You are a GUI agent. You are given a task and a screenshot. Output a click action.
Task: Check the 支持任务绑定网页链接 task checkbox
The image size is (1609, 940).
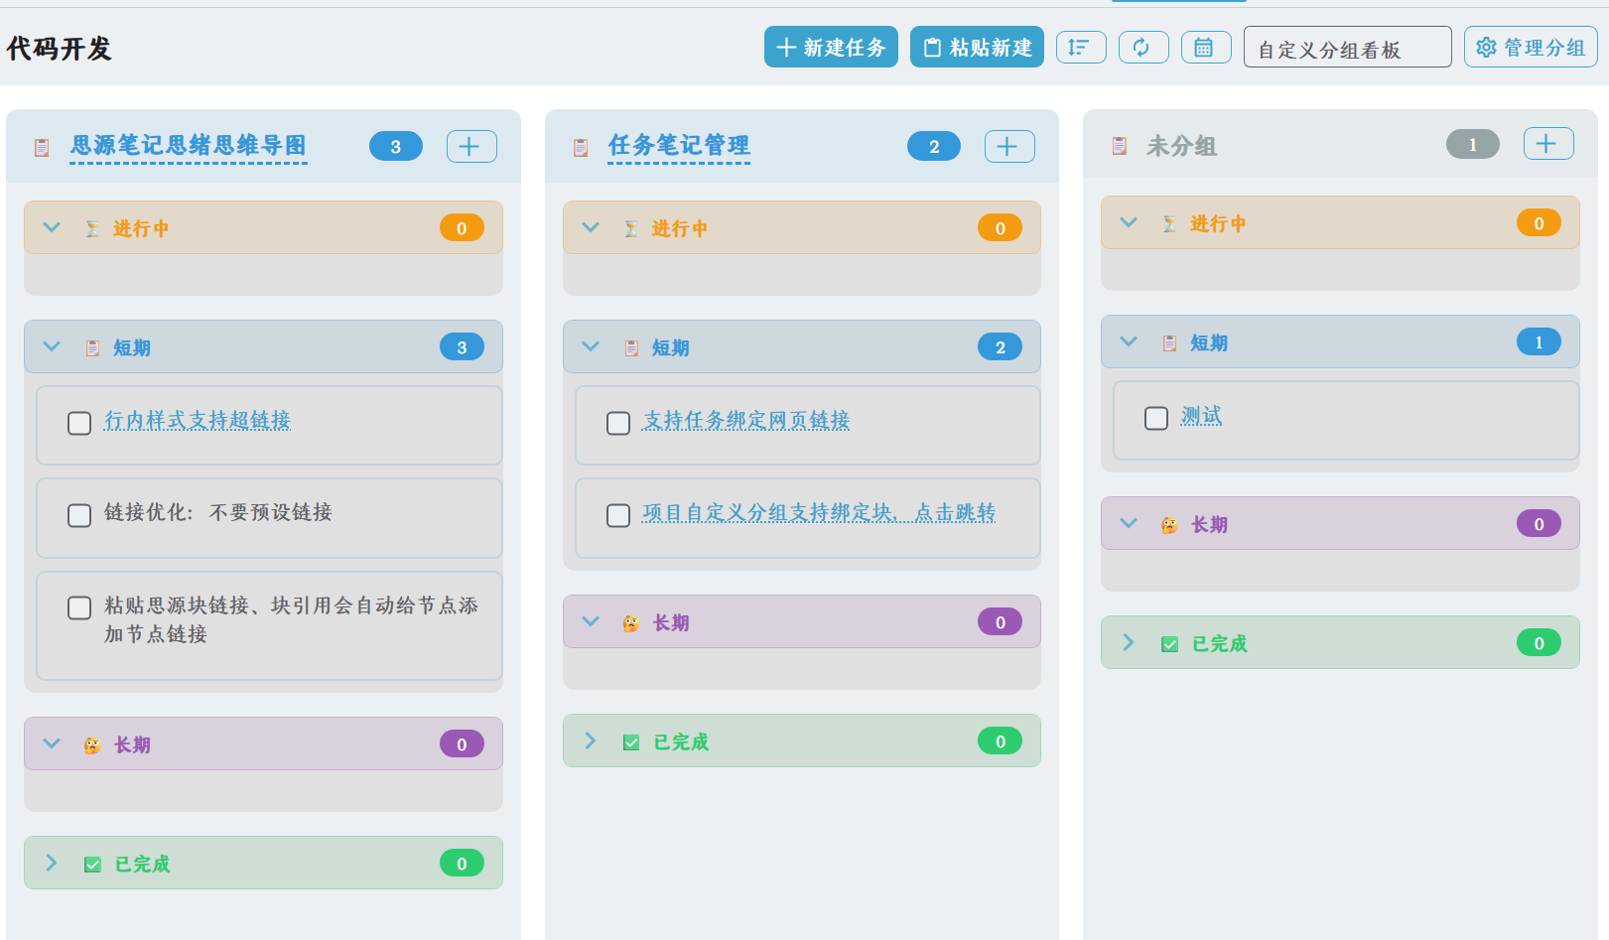(618, 424)
